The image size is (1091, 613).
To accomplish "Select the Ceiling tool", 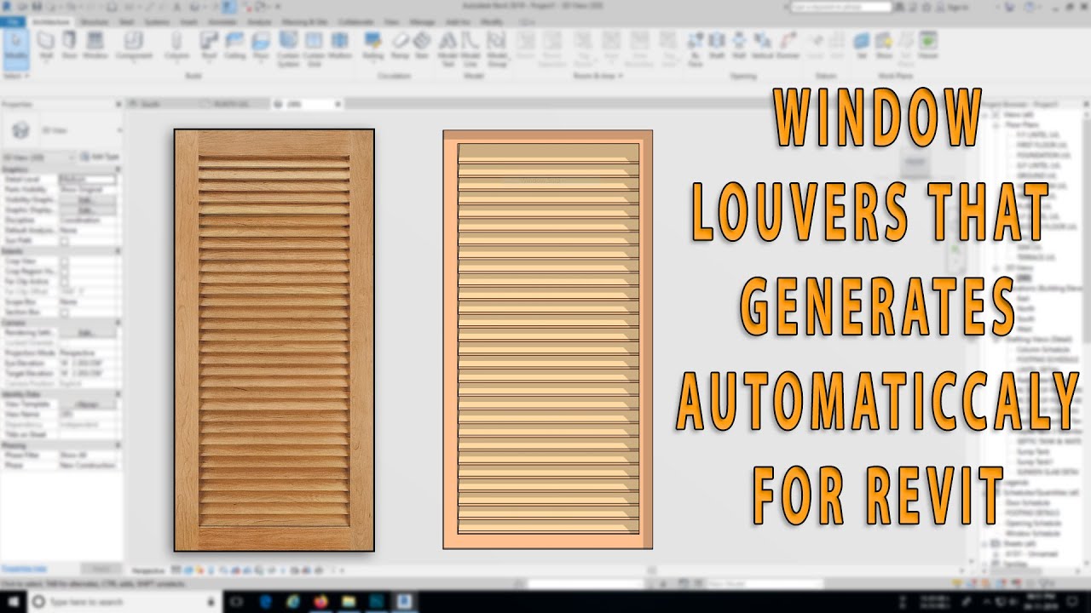I will (x=234, y=45).
